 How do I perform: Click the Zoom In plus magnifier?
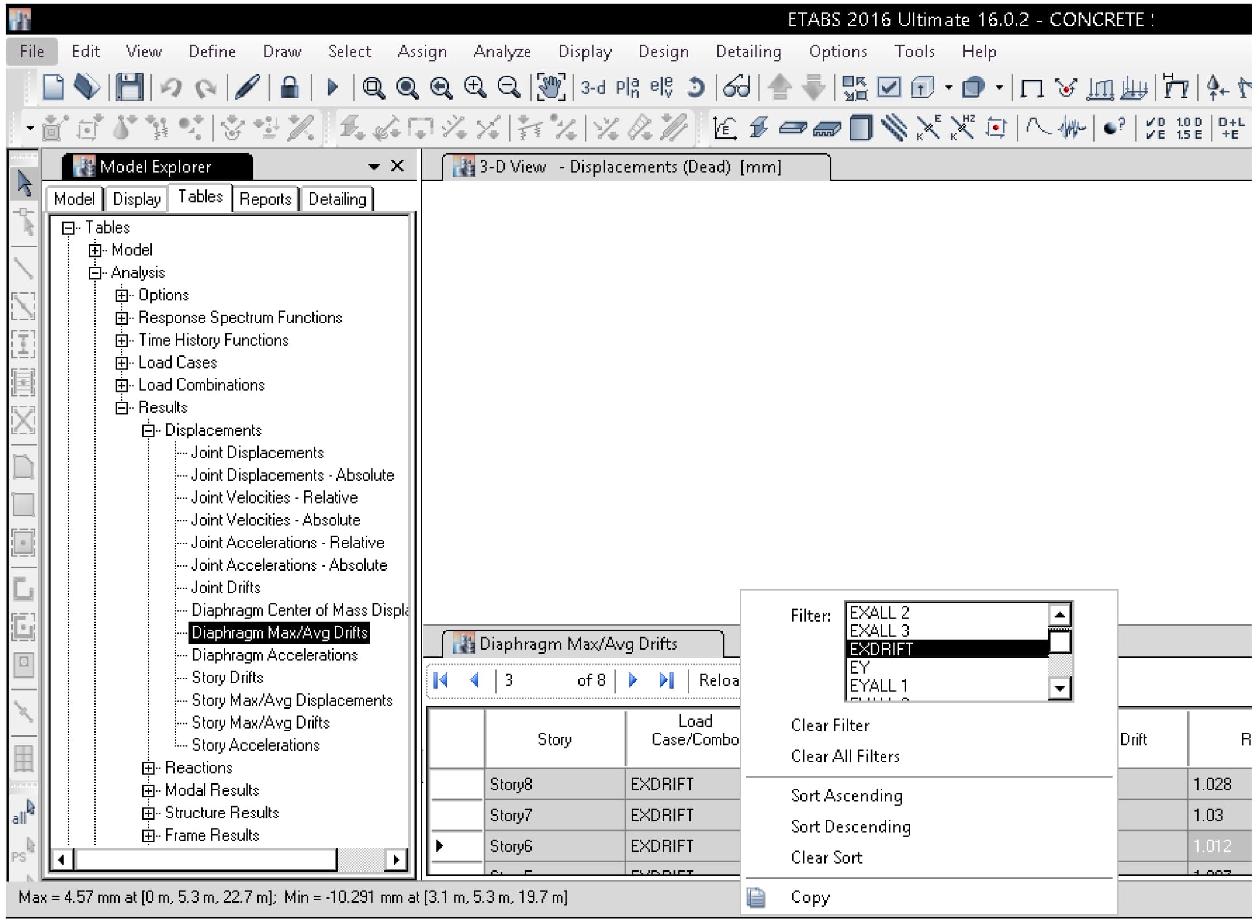click(x=475, y=88)
